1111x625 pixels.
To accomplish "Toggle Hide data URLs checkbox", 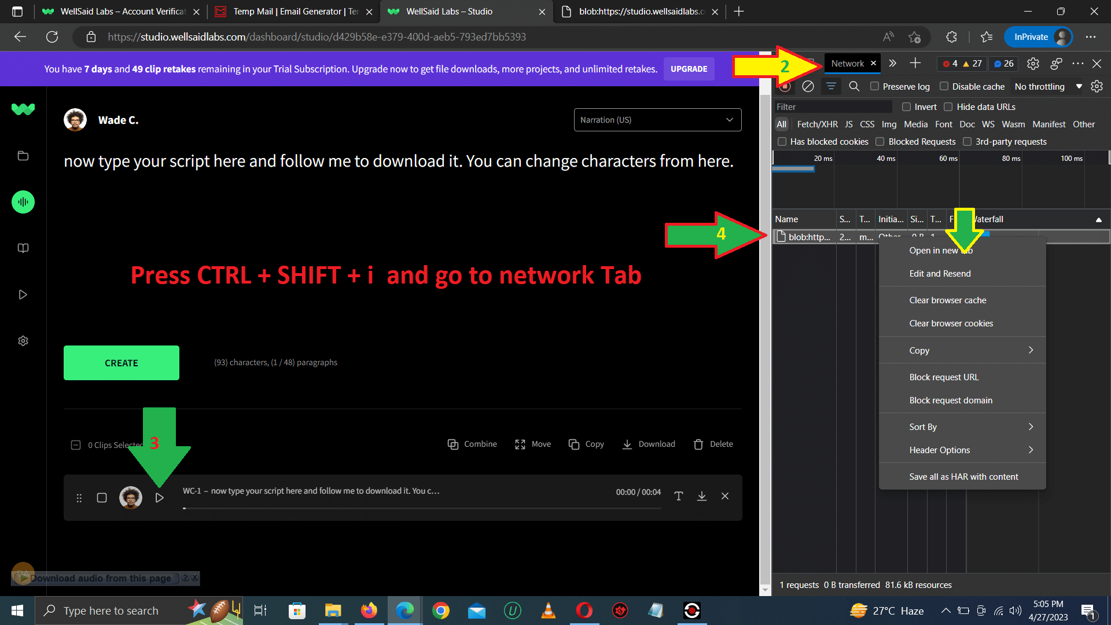I will [948, 107].
